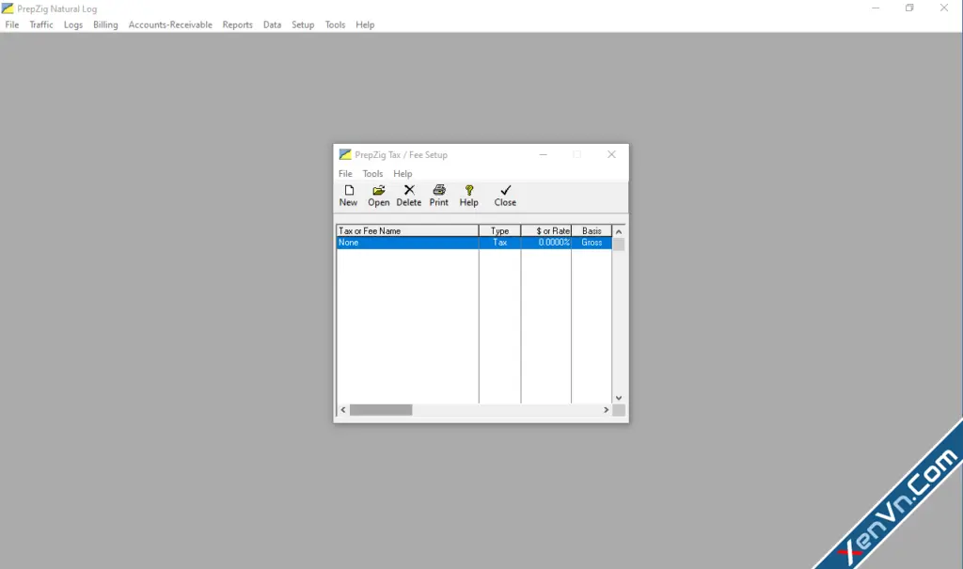Click the Tax or Fee Name column header
This screenshot has height=569, width=963.
(407, 231)
